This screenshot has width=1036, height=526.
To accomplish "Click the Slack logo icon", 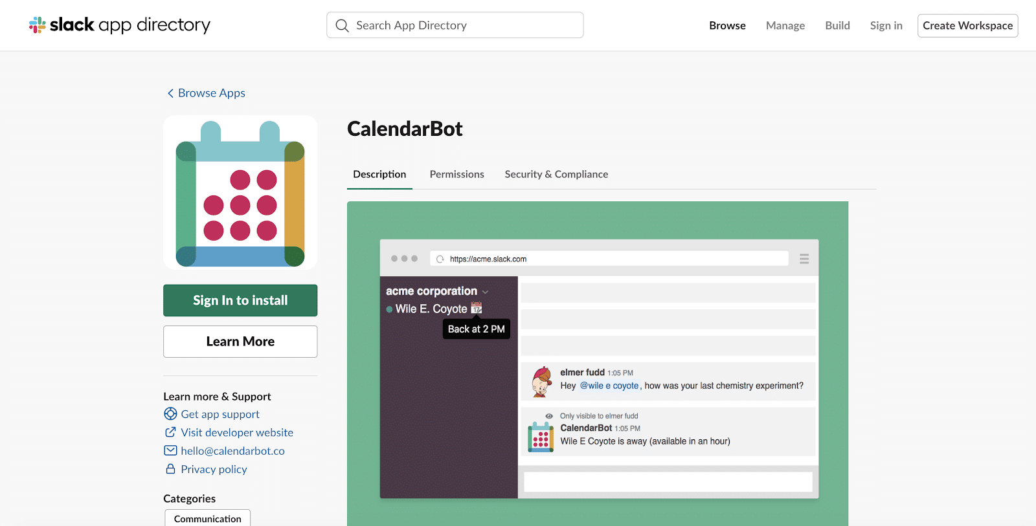I will tap(38, 25).
